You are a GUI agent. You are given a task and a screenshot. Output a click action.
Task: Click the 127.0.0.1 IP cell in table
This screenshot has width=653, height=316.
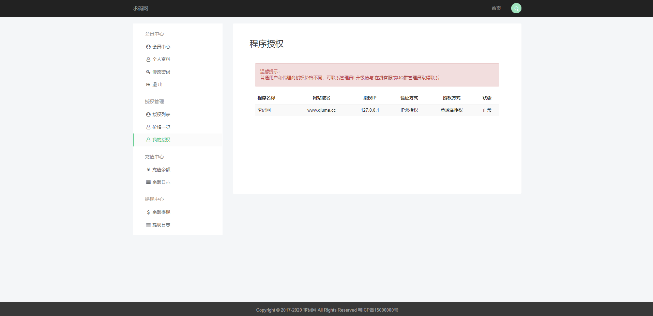tap(370, 110)
